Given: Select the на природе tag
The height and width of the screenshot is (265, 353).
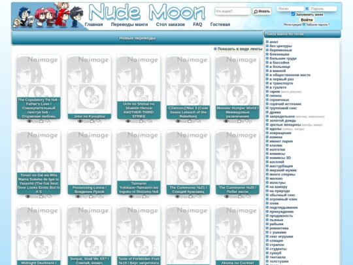Looking at the screenshot, I should point(280,191).
